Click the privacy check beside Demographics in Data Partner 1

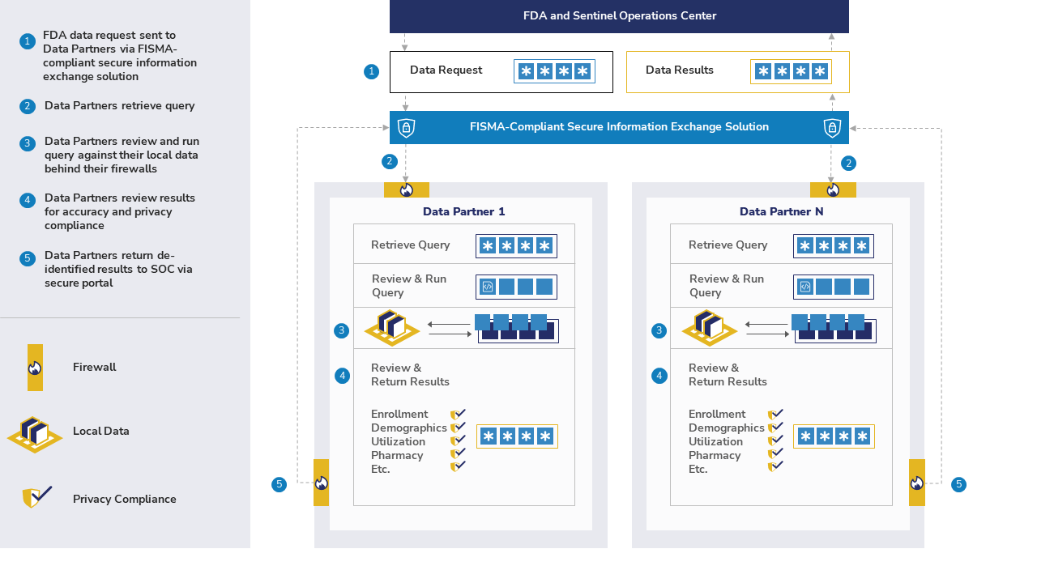(x=458, y=427)
